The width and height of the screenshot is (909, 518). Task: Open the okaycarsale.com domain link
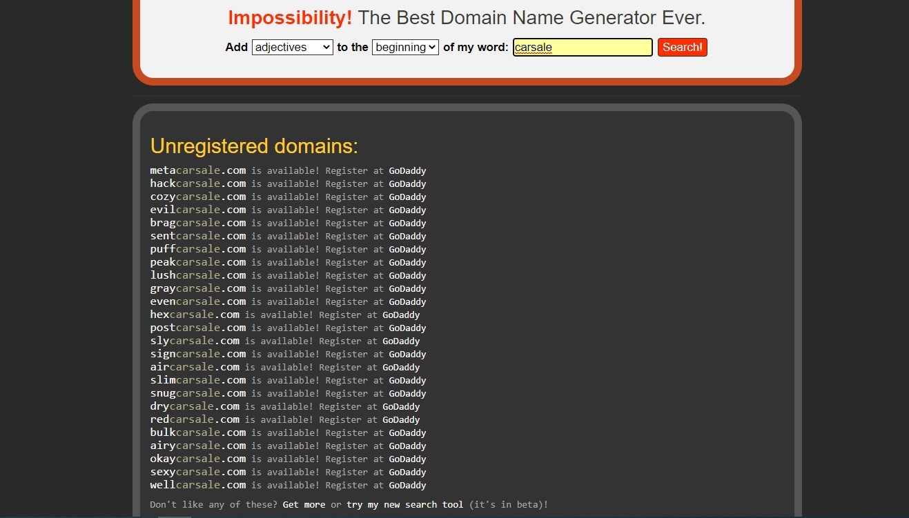(198, 459)
